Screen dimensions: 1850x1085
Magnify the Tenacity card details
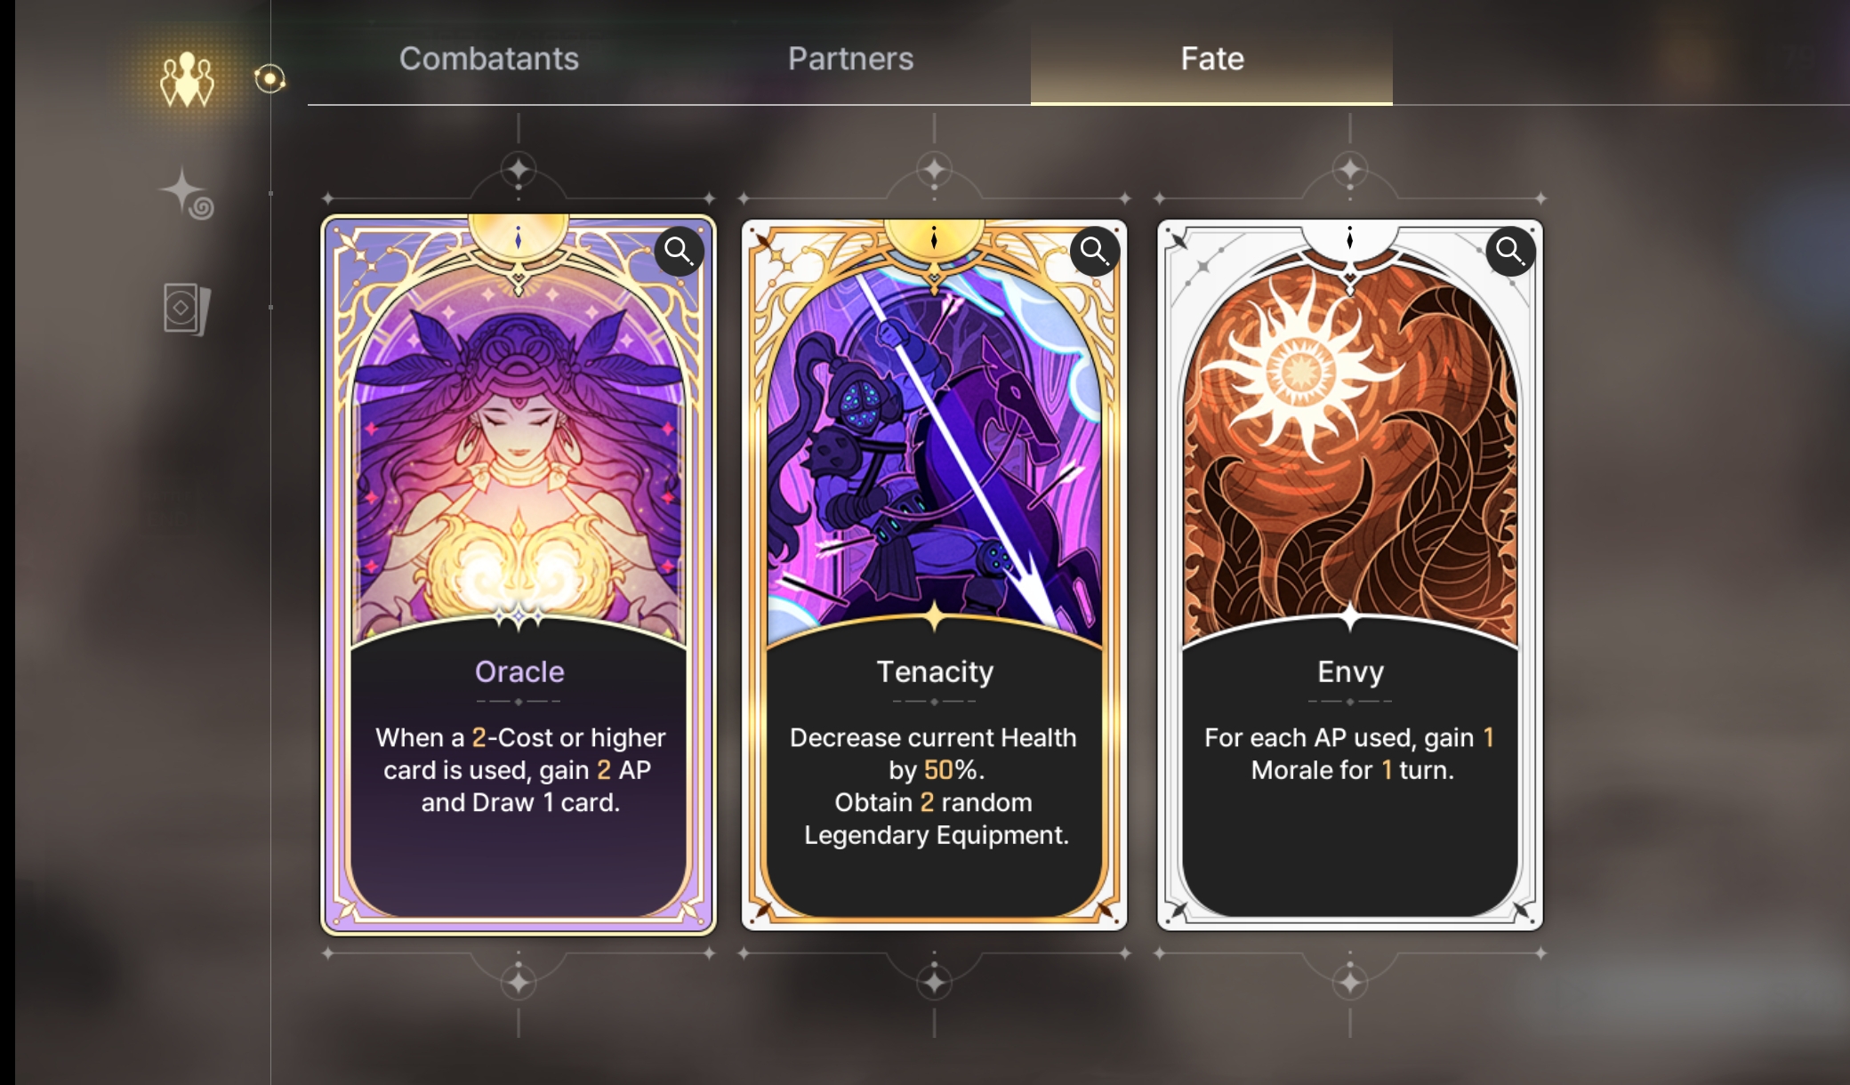(x=1094, y=252)
